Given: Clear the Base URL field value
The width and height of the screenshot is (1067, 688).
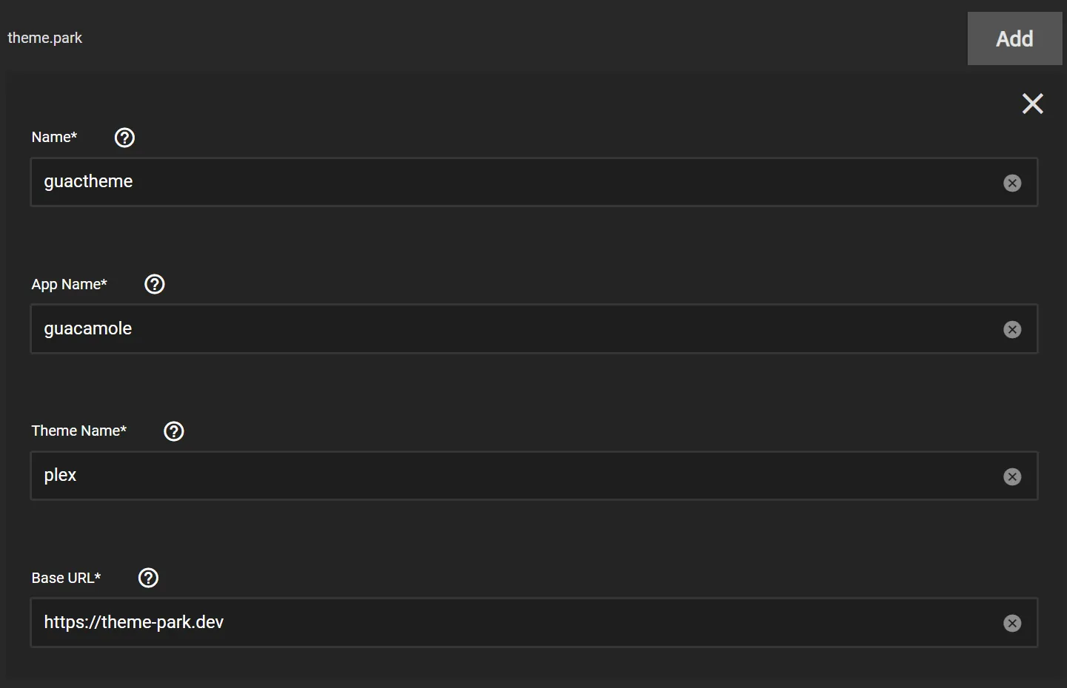Looking at the screenshot, I should click(x=1012, y=624).
